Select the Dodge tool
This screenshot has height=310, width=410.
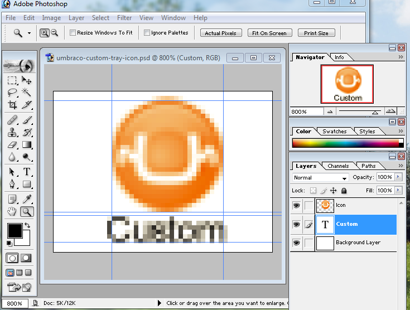[26, 157]
